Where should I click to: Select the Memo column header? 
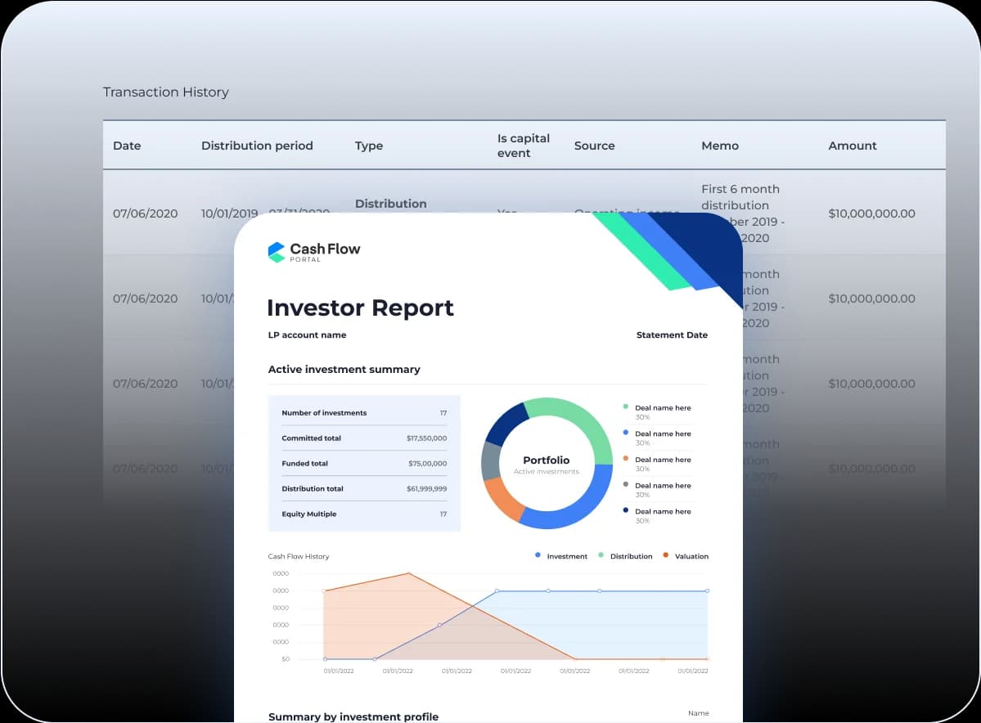click(720, 146)
